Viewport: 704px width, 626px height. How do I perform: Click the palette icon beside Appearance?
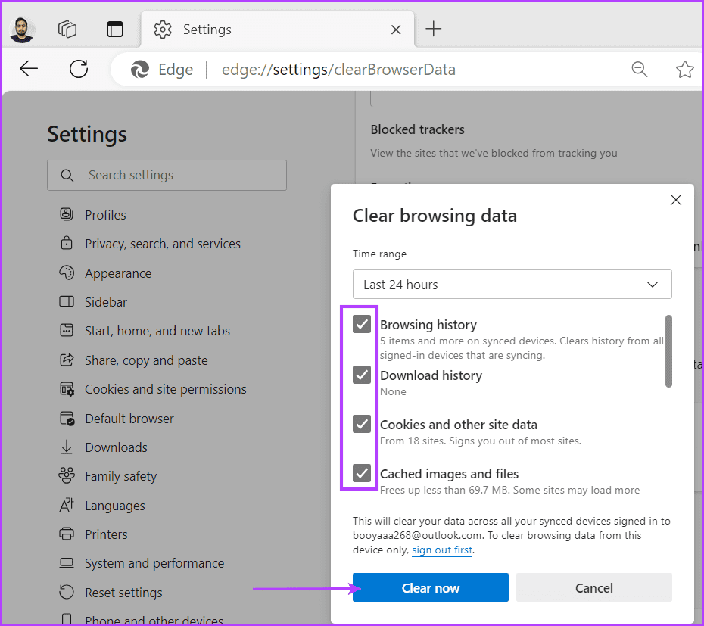(x=67, y=273)
